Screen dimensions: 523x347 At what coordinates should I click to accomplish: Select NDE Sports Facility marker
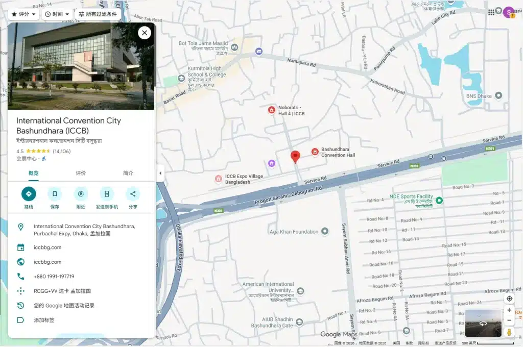(439, 201)
